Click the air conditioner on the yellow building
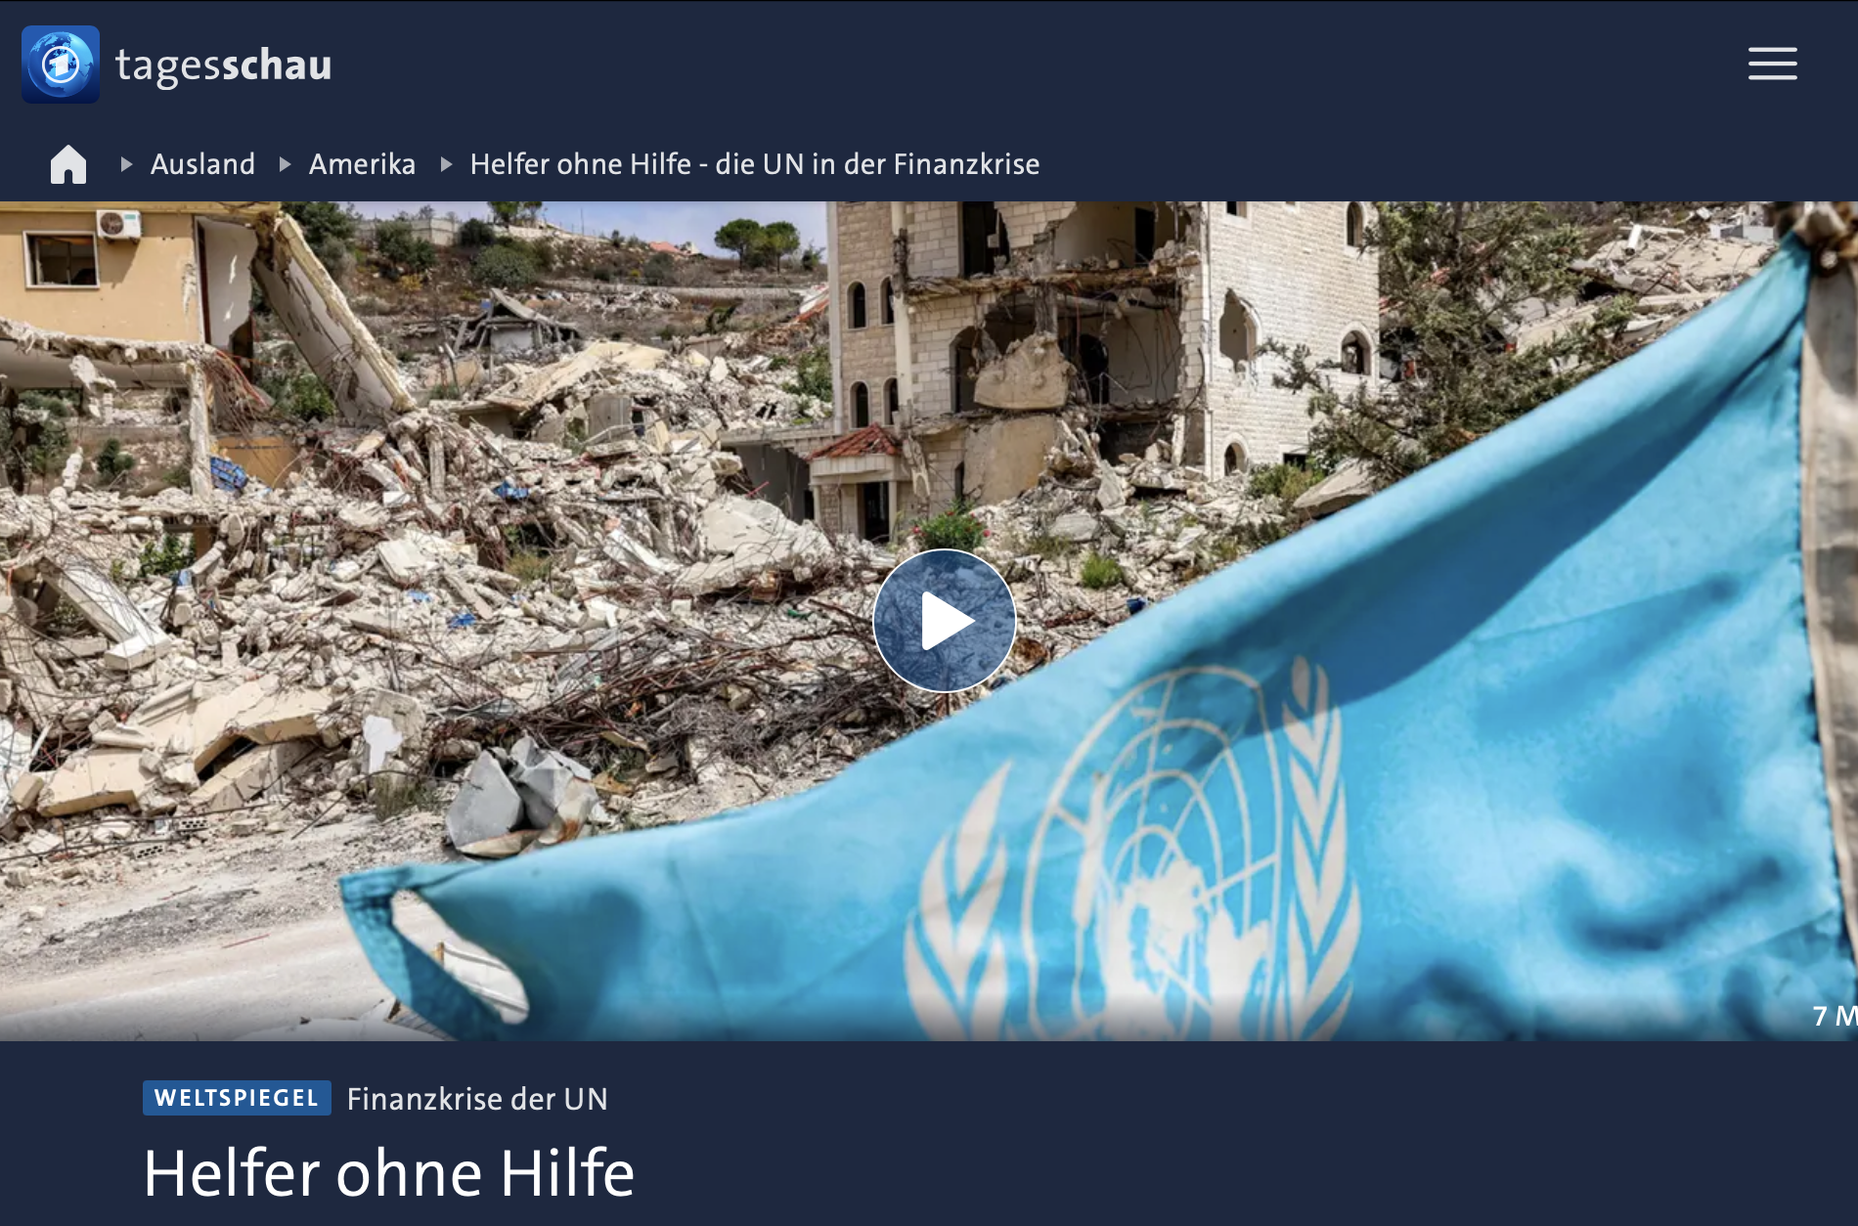 (118, 224)
